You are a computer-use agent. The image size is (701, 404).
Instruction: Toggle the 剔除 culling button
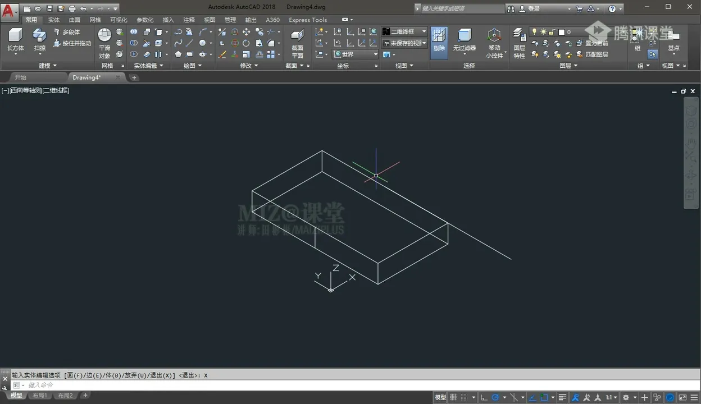(x=439, y=43)
